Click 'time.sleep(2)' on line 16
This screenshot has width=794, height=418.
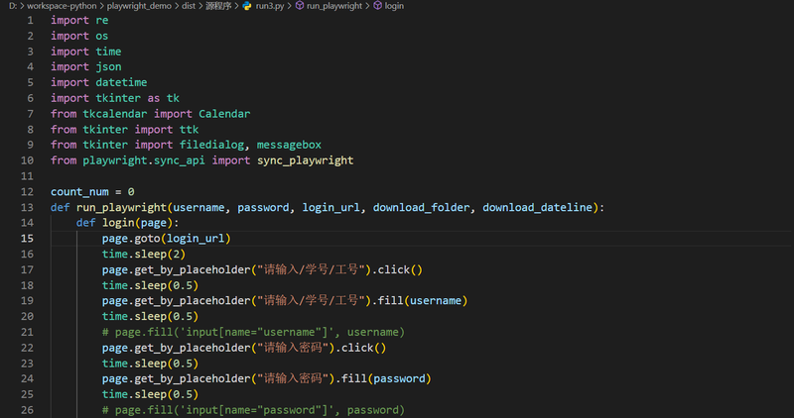(x=144, y=255)
